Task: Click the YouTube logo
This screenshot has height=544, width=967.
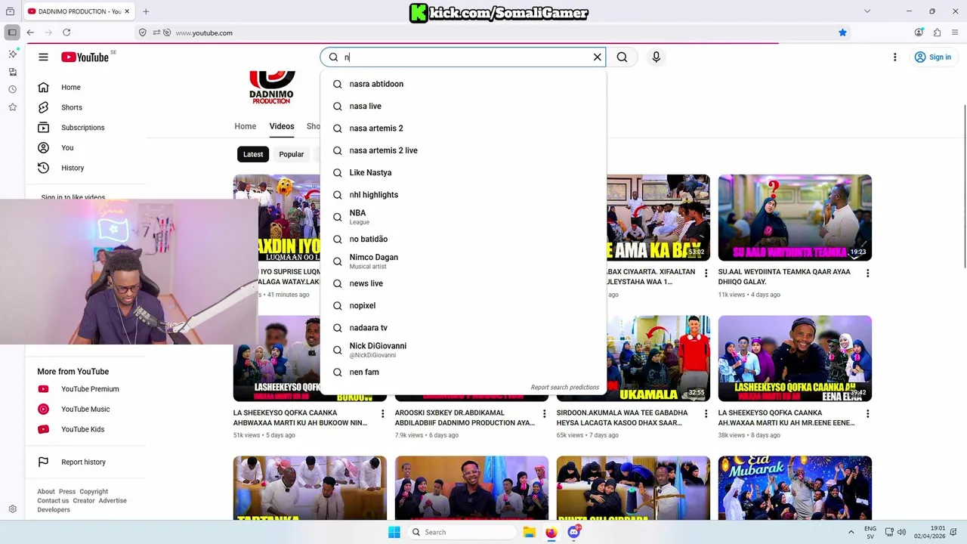Action: coord(85,57)
